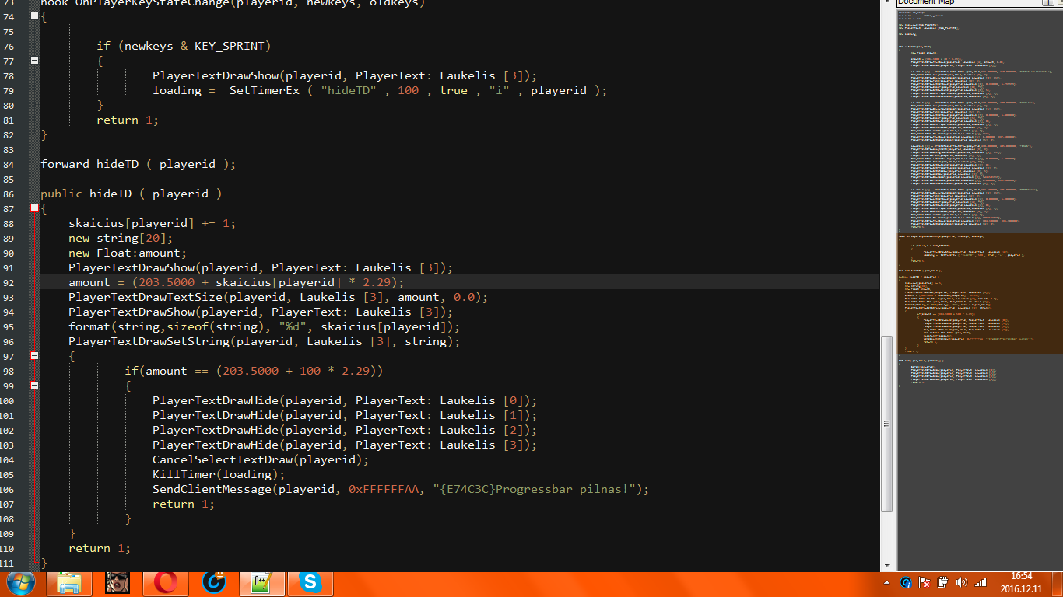Click the battery power tray icon
The image size is (1063, 597).
(x=942, y=582)
